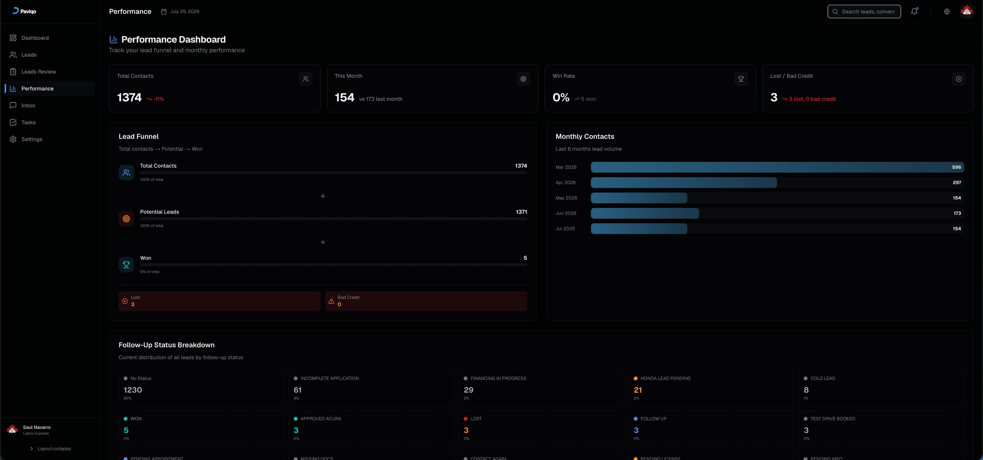Click the Inbox chat bubble icon

pos(13,105)
